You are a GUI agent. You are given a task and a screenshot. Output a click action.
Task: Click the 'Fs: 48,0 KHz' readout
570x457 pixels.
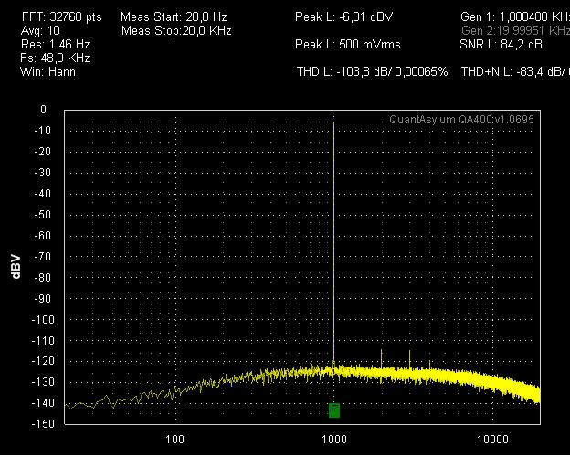(55, 58)
